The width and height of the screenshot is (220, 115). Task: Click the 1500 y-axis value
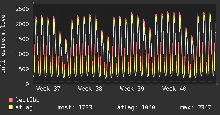pos(22,39)
